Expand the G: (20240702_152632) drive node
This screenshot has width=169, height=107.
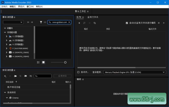click(x=7, y=52)
